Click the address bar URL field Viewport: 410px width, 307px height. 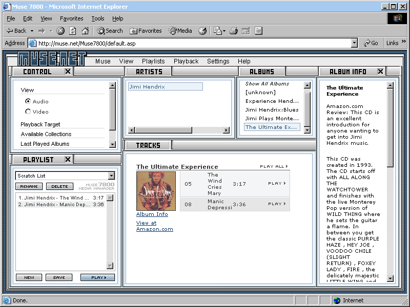[194, 43]
